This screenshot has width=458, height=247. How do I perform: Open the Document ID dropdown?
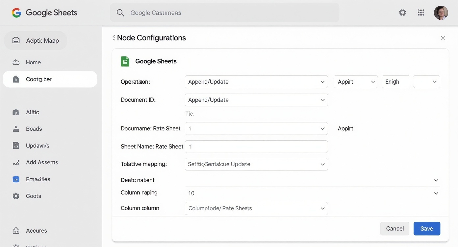pos(256,100)
